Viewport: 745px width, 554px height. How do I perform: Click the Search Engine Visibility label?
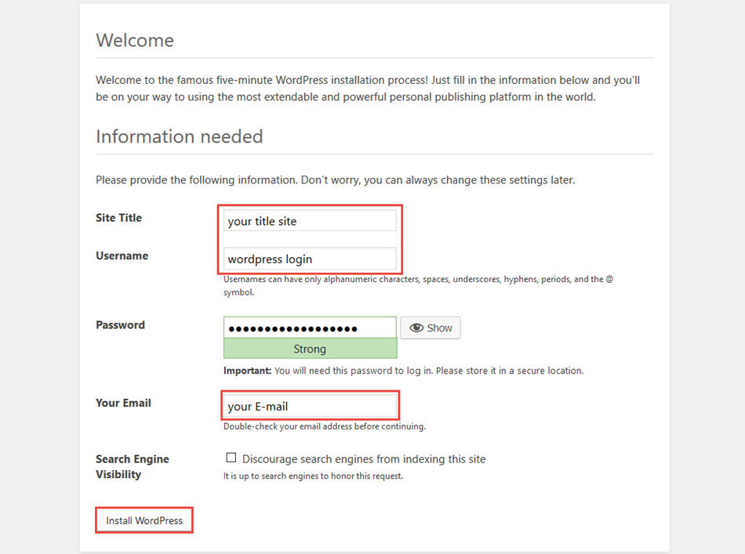point(132,466)
